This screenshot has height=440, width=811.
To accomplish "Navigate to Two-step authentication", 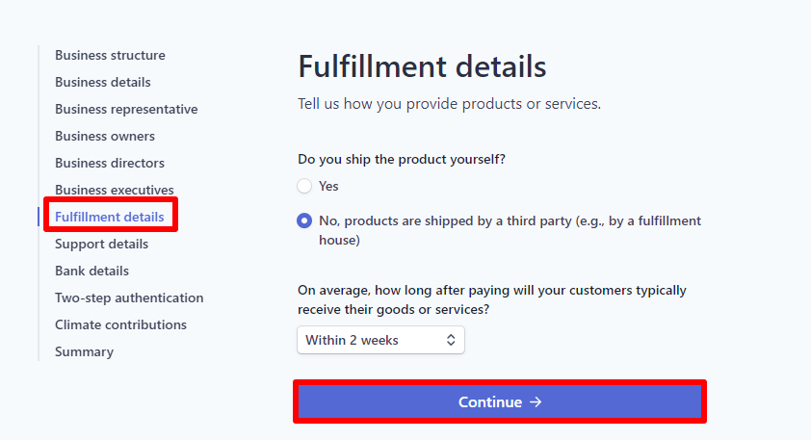I will click(x=129, y=298).
